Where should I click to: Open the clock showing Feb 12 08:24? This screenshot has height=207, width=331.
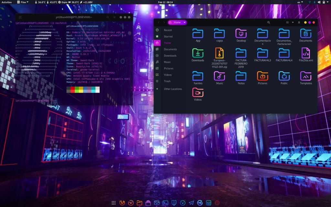coord(165,2)
